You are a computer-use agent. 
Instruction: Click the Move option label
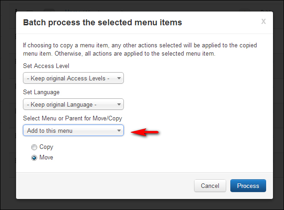pyautogui.click(x=46, y=158)
